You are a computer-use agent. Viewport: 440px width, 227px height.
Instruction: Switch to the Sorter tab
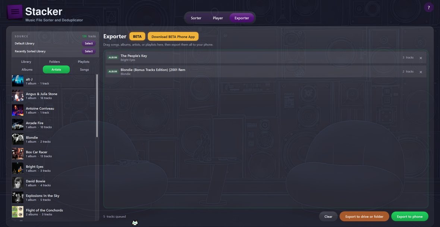point(196,18)
